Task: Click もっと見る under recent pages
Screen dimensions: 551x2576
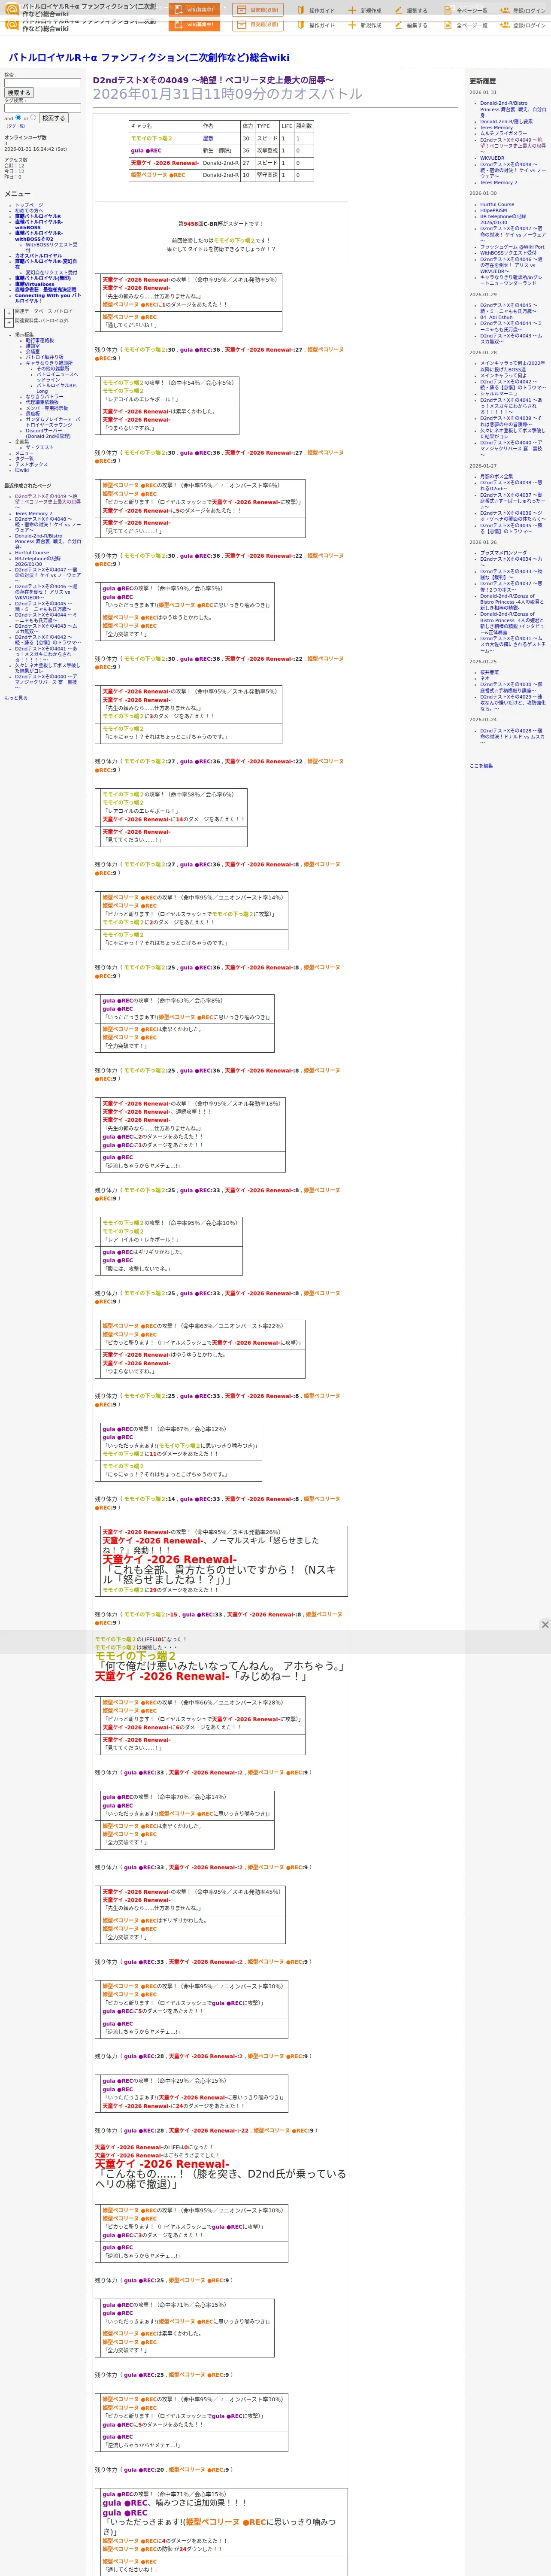Action: tap(16, 698)
